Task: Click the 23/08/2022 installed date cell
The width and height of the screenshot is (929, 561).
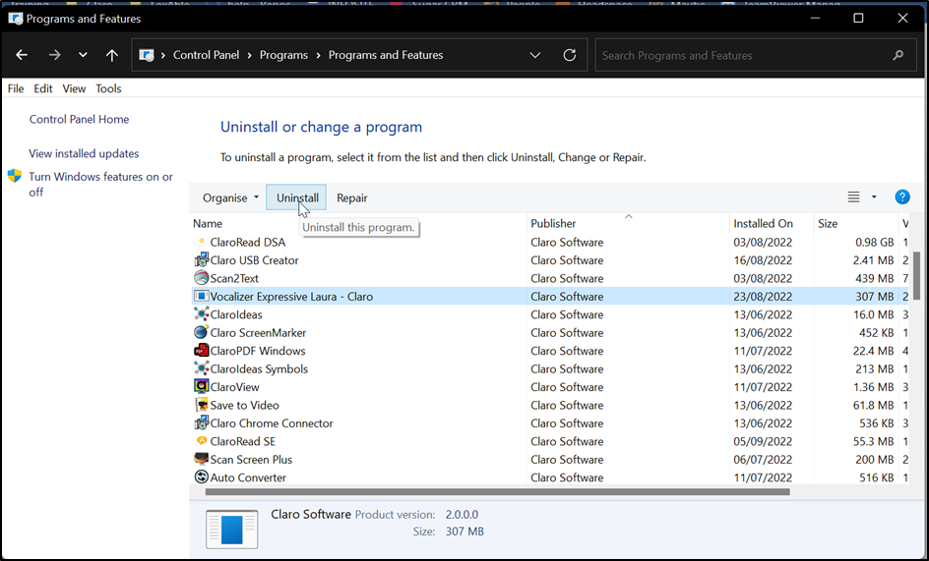Action: click(x=763, y=296)
